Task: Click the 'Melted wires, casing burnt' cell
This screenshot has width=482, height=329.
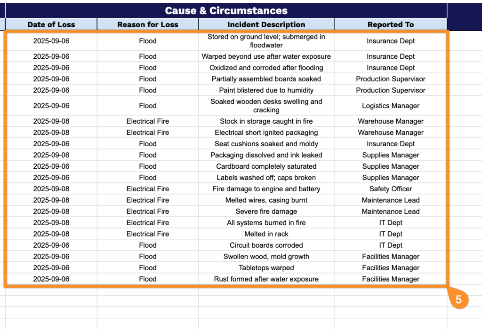Action: (266, 200)
